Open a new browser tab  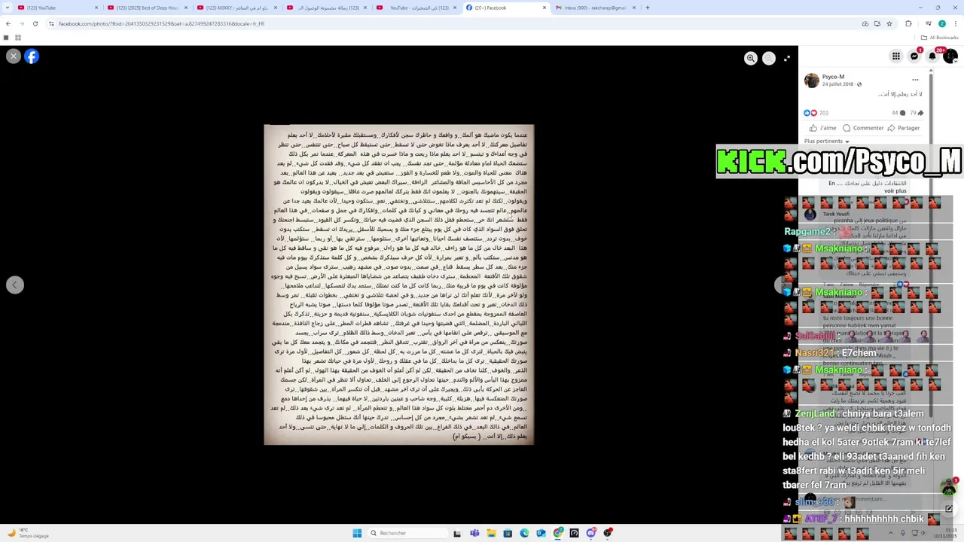click(x=648, y=8)
